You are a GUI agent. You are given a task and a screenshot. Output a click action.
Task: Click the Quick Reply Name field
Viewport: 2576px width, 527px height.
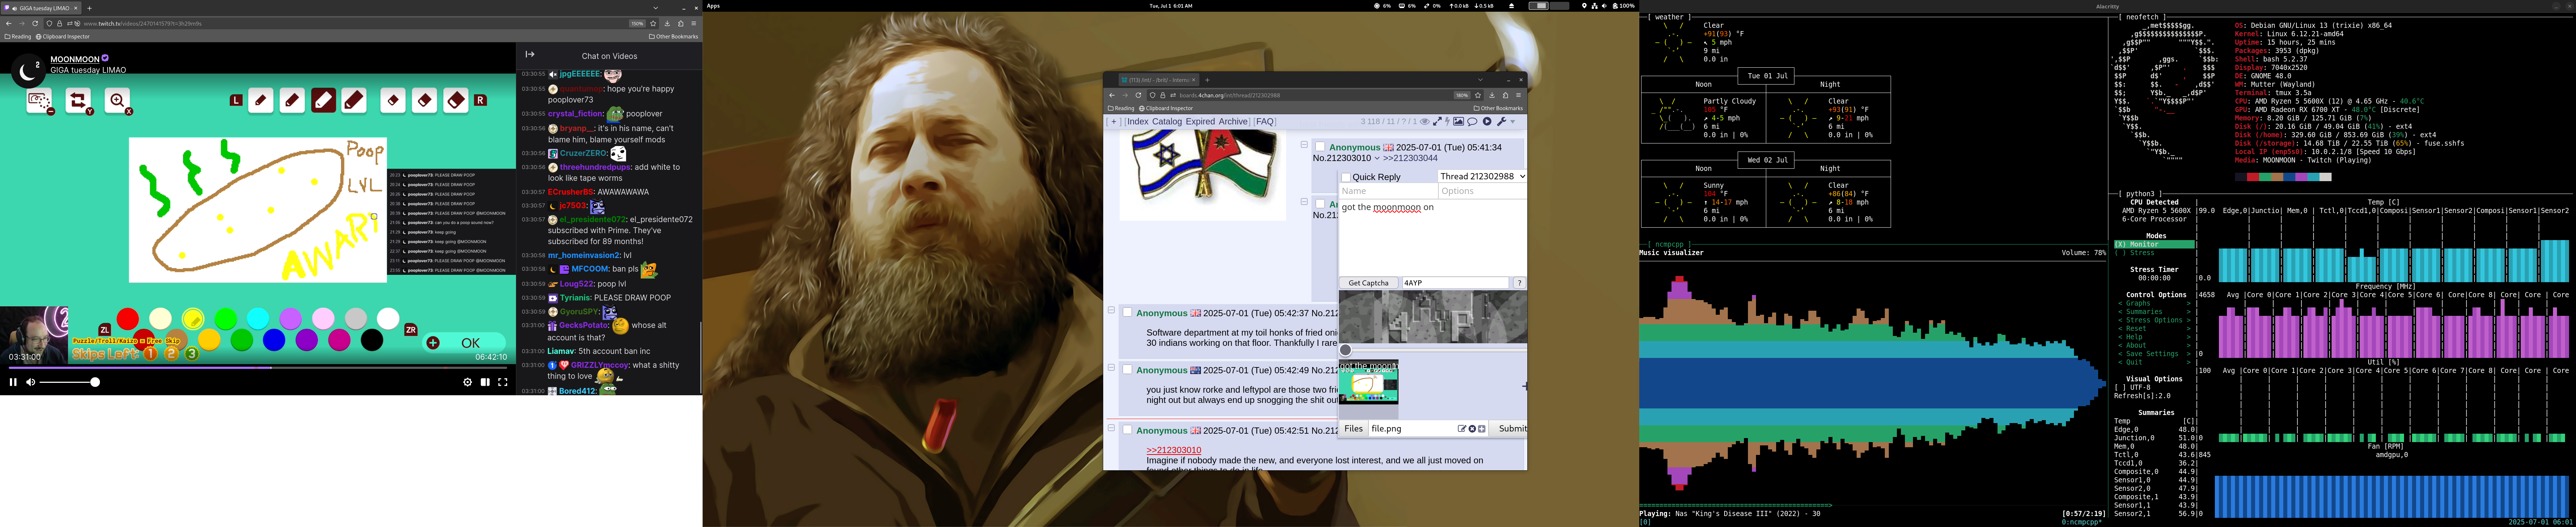[x=1388, y=191]
